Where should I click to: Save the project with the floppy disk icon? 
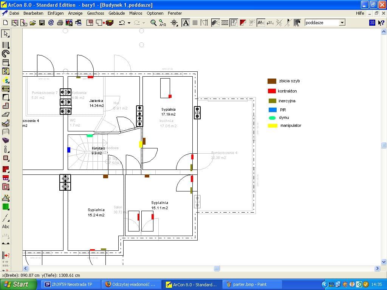tap(42, 23)
